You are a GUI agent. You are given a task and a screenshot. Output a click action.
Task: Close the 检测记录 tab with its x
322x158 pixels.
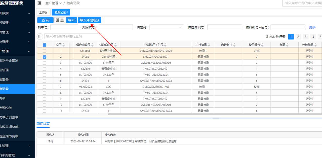click(67, 12)
